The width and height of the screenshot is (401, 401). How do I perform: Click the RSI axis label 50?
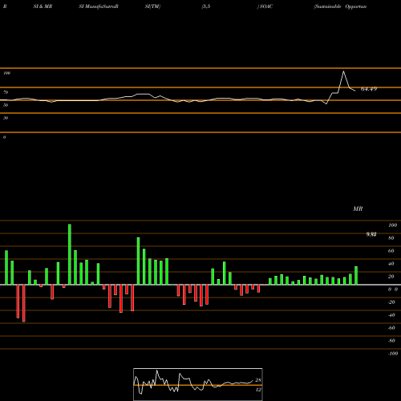(6, 105)
